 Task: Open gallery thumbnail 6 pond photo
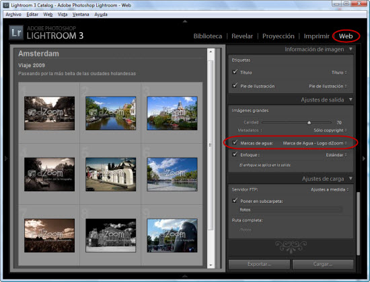coord(172,175)
